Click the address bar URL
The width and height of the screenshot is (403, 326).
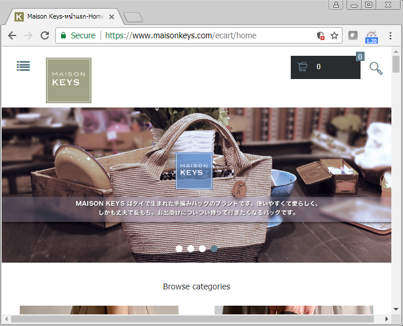[181, 35]
